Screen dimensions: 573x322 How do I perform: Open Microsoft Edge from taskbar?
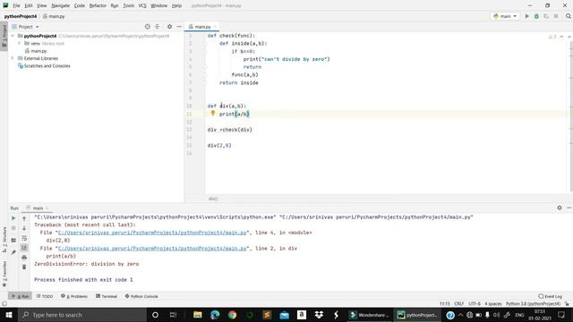pos(215,315)
